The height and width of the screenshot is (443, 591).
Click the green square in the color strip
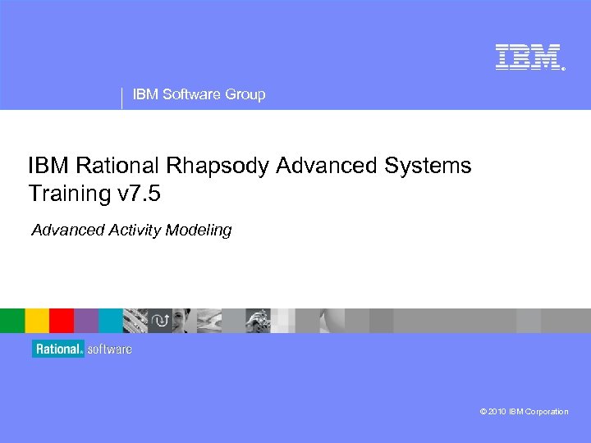[x=12, y=321]
